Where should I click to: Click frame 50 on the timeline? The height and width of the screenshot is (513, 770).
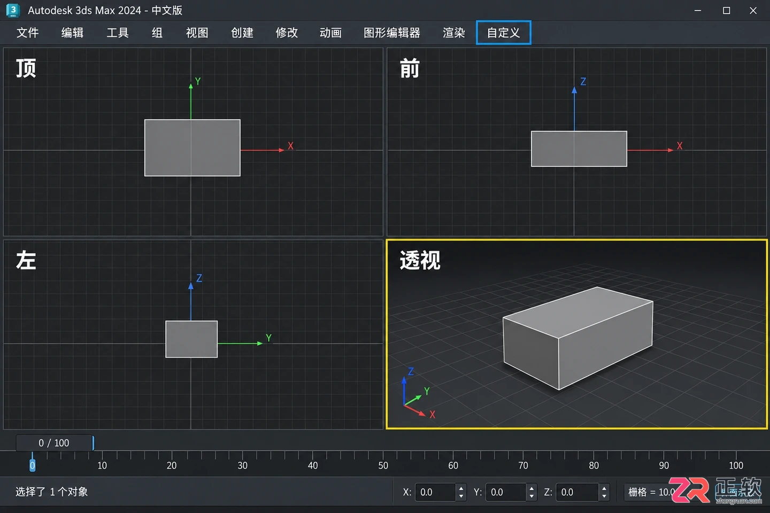click(383, 465)
